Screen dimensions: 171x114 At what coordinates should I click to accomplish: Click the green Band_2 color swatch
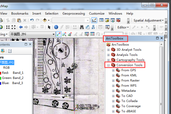click(x=1, y=78)
